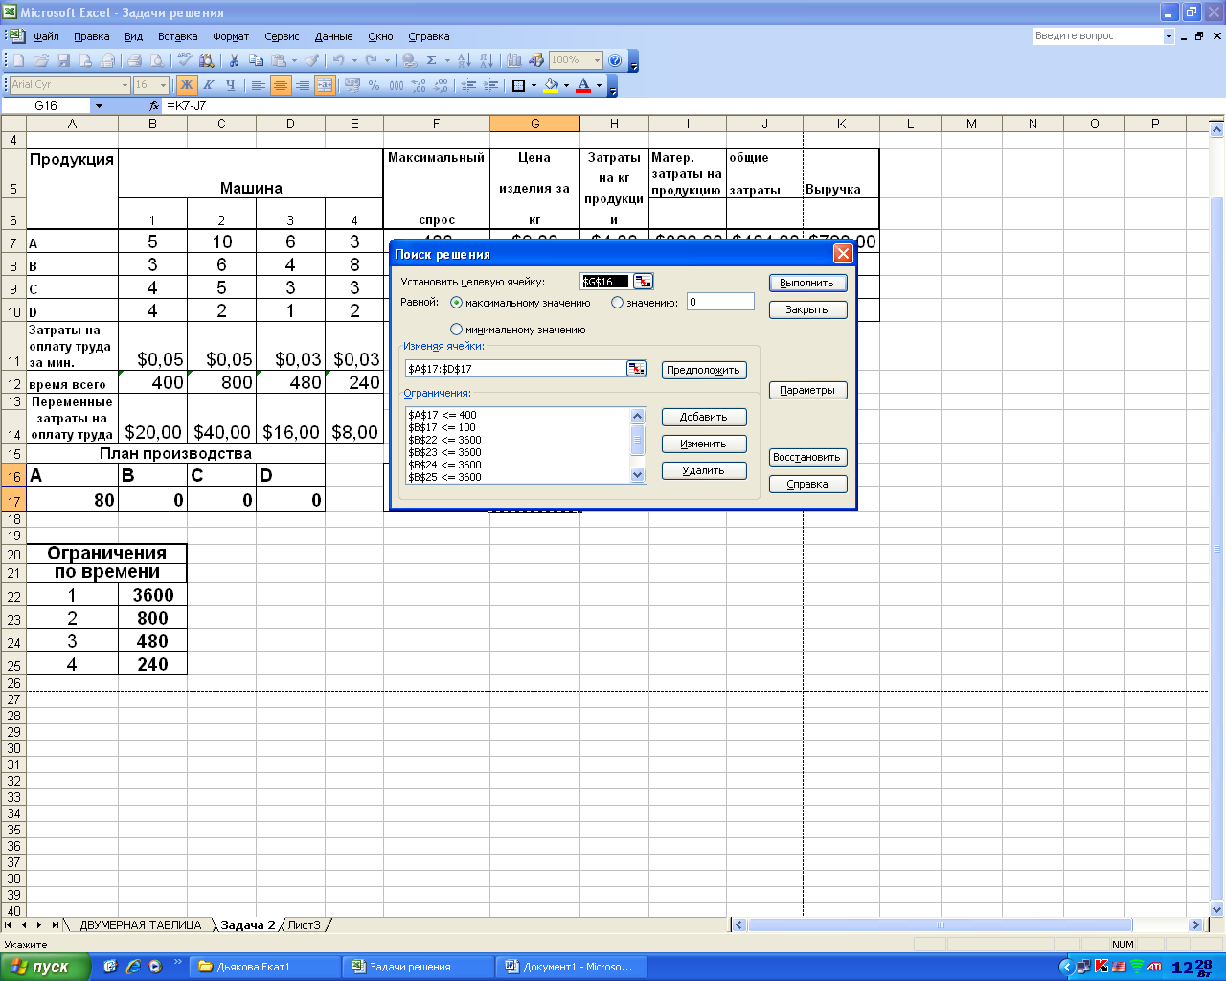Screen dimensions: 1226x981
Task: Toggle Bold (Ж) formatting button
Action: [187, 85]
